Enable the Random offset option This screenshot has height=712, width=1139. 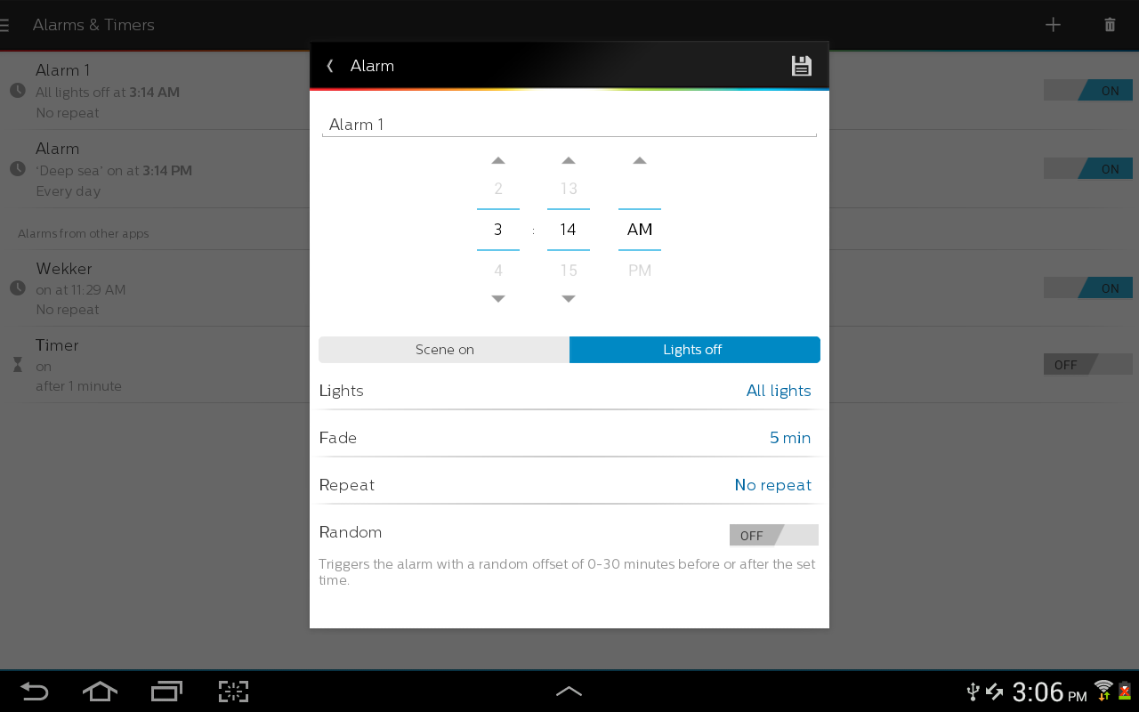773,535
